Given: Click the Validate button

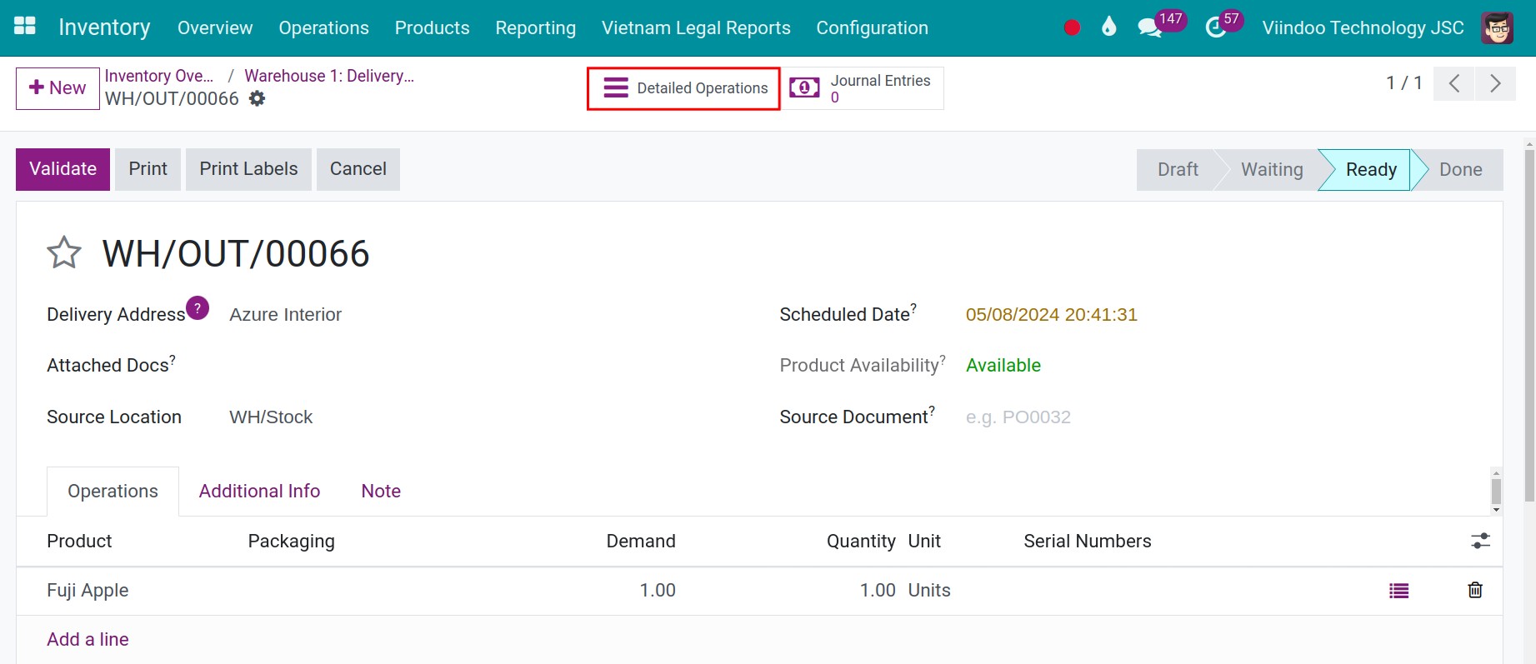Looking at the screenshot, I should coord(63,169).
